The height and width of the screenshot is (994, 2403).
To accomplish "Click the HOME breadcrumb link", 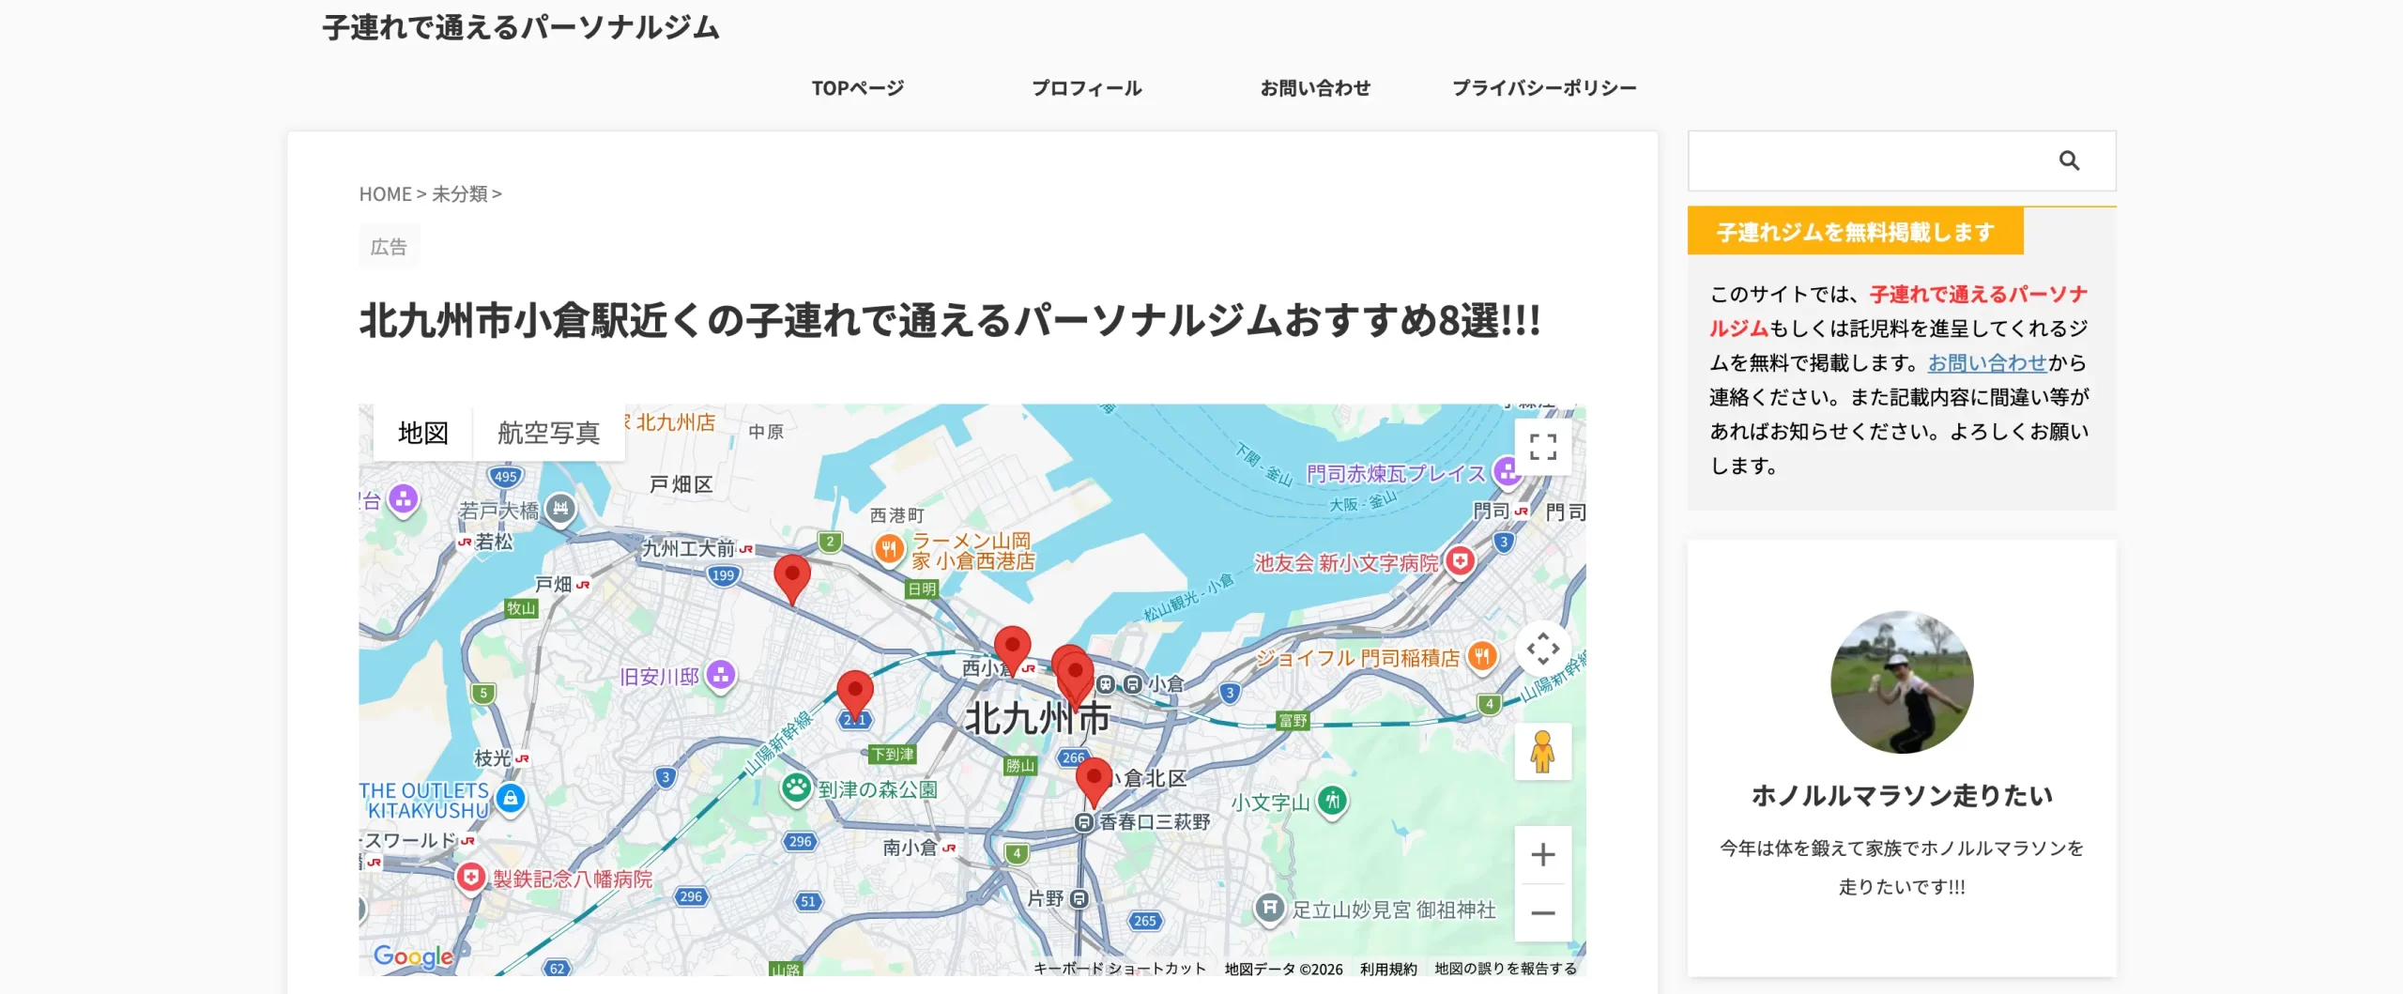I will point(385,194).
